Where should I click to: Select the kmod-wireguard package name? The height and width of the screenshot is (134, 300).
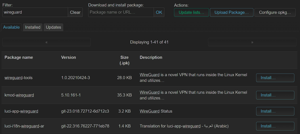click(x=19, y=95)
